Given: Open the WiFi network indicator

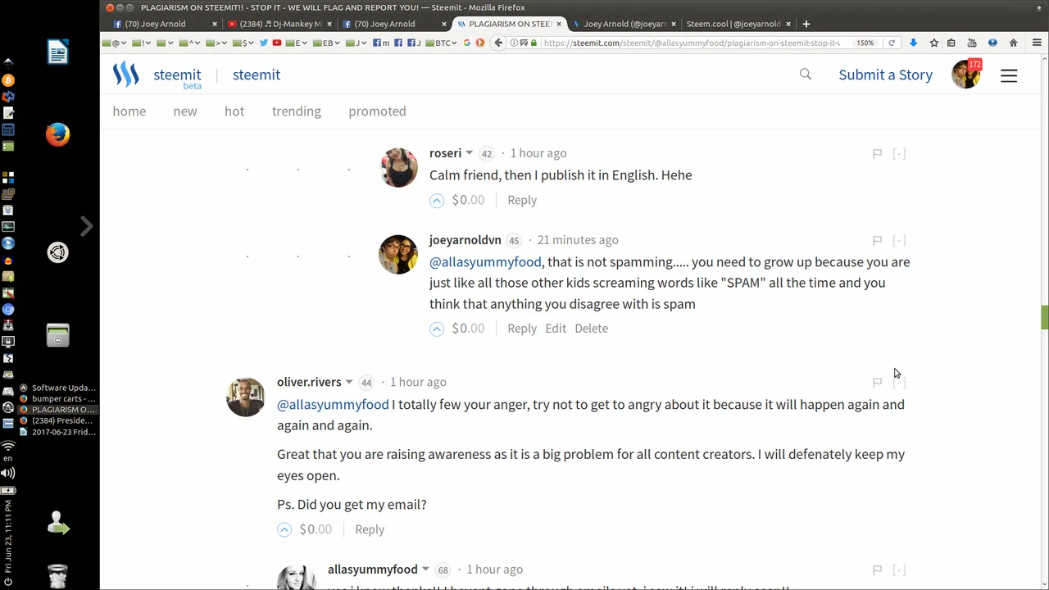Looking at the screenshot, I should [8, 447].
